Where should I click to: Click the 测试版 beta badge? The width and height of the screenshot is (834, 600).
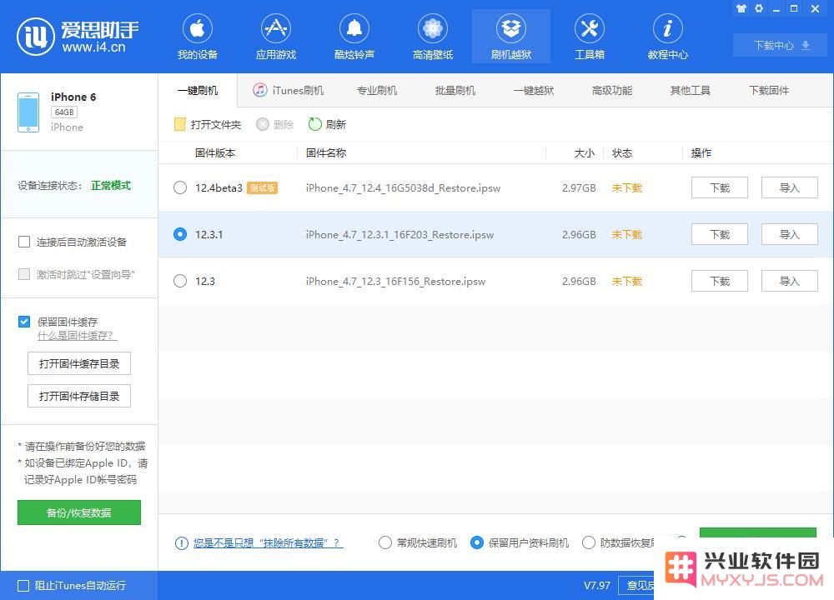[262, 187]
